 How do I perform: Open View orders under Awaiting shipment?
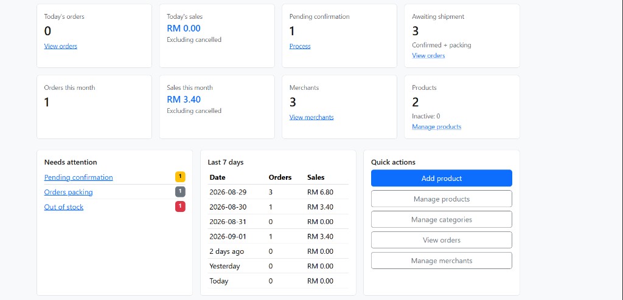click(x=428, y=55)
